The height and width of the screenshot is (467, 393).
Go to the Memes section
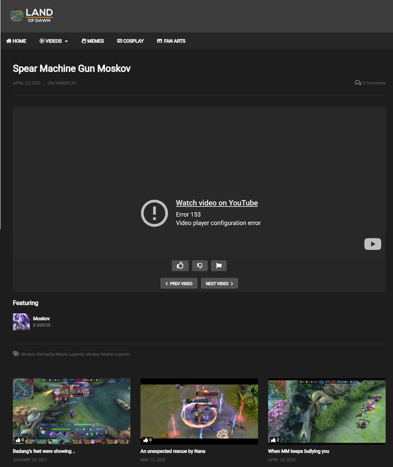pos(93,41)
